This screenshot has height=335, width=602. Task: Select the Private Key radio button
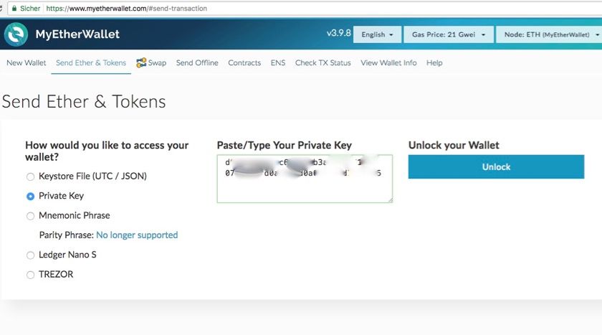click(x=30, y=197)
